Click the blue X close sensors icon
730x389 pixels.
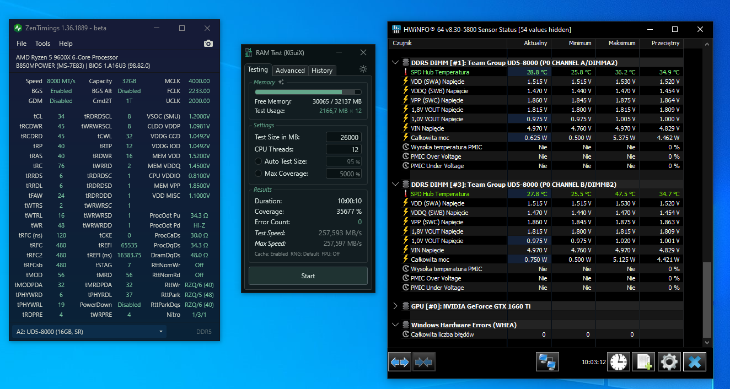694,362
